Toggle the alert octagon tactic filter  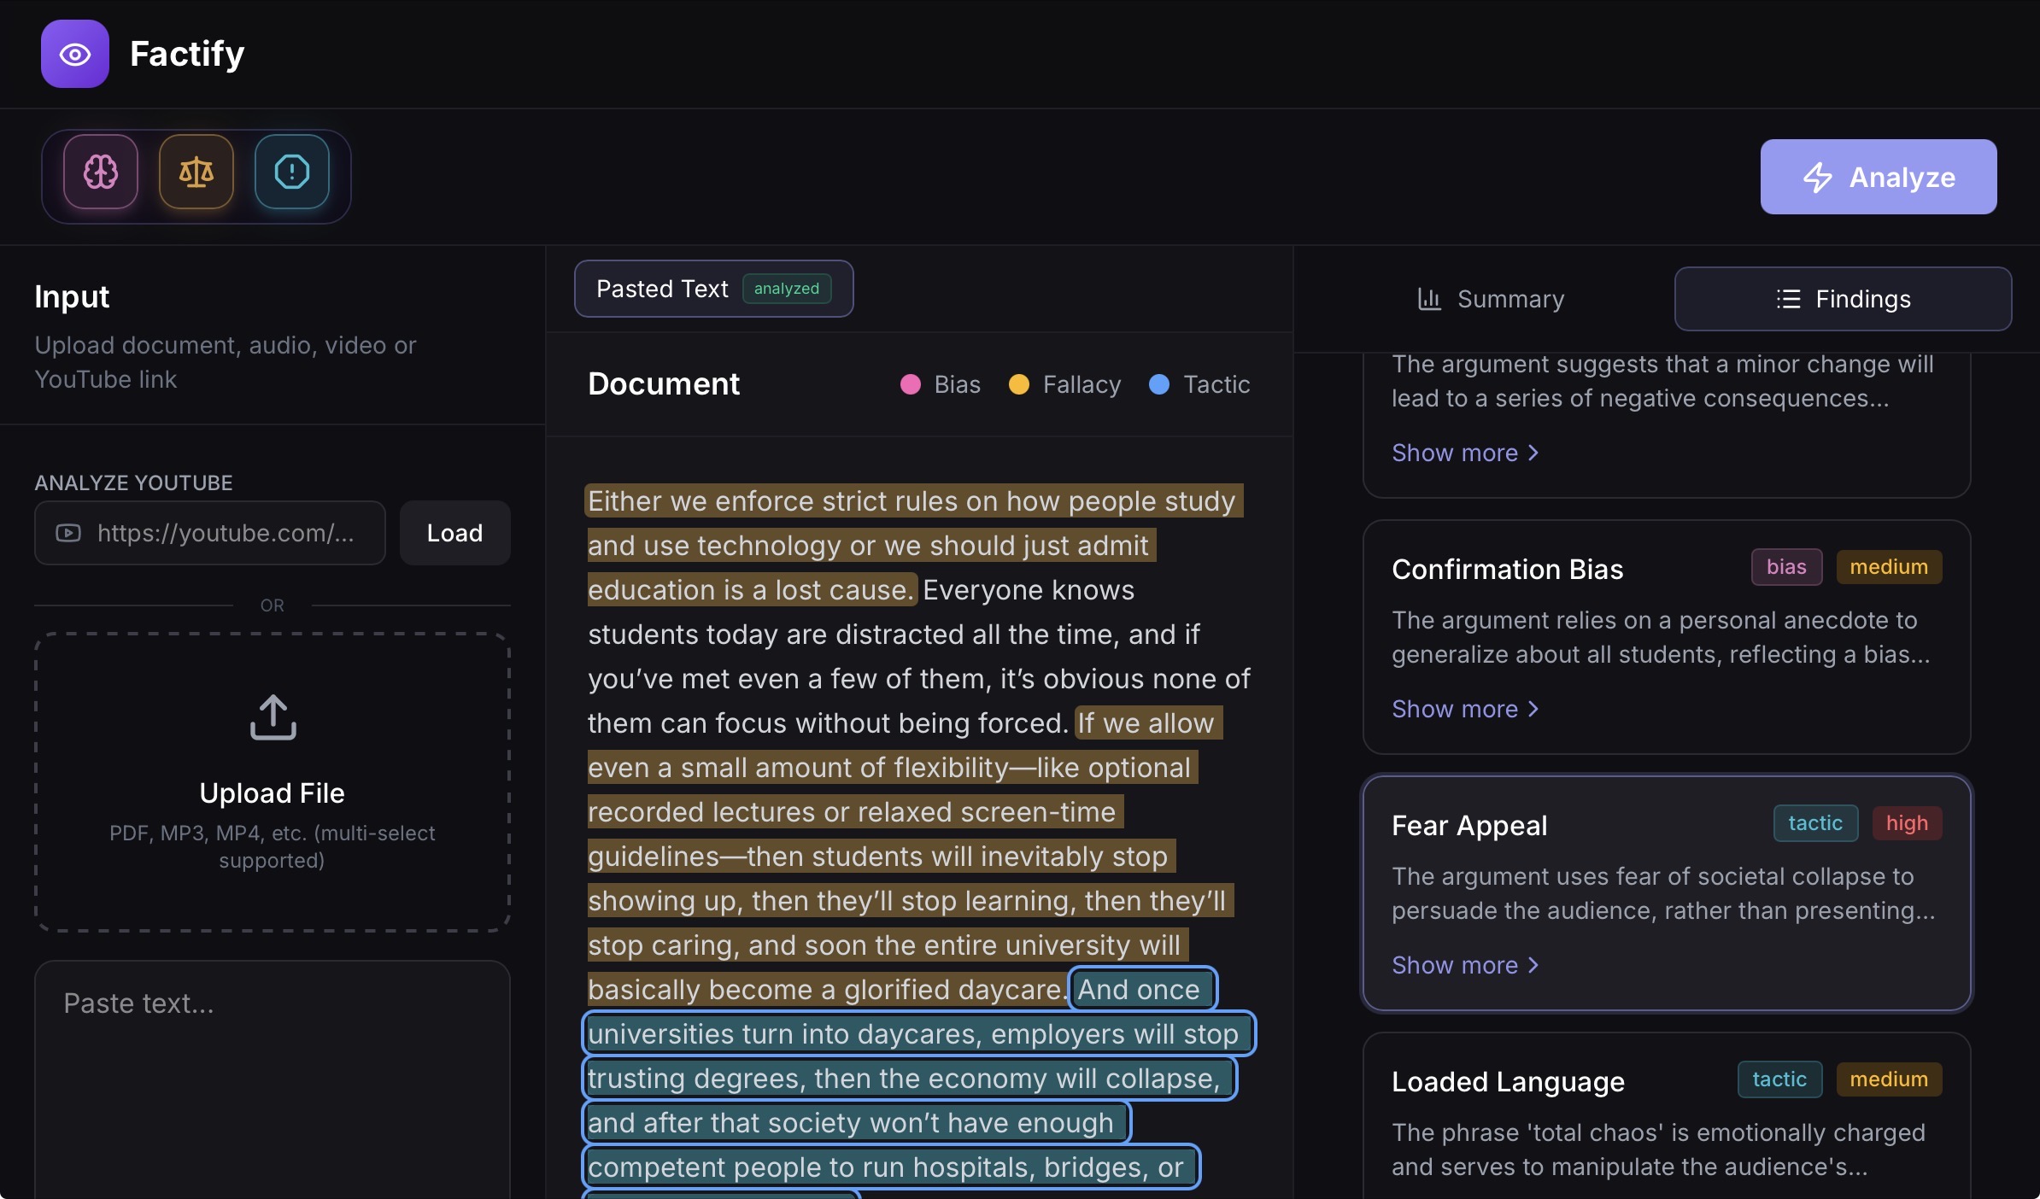(x=292, y=173)
